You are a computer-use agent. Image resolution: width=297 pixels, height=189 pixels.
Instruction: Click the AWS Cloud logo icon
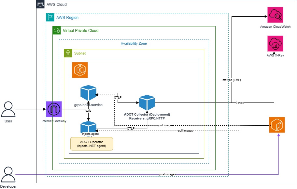40,4
